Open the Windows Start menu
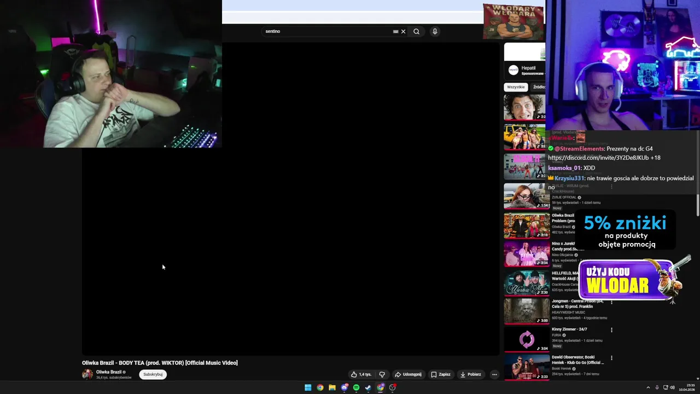This screenshot has width=700, height=394. (x=308, y=387)
